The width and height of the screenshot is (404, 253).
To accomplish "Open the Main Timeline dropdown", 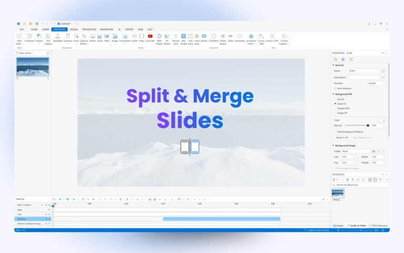I will coord(42,205).
